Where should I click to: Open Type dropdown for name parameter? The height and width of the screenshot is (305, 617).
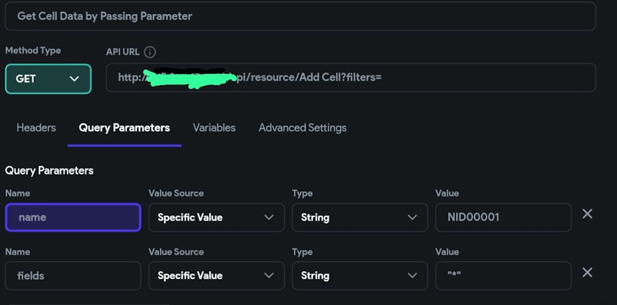pyautogui.click(x=359, y=217)
